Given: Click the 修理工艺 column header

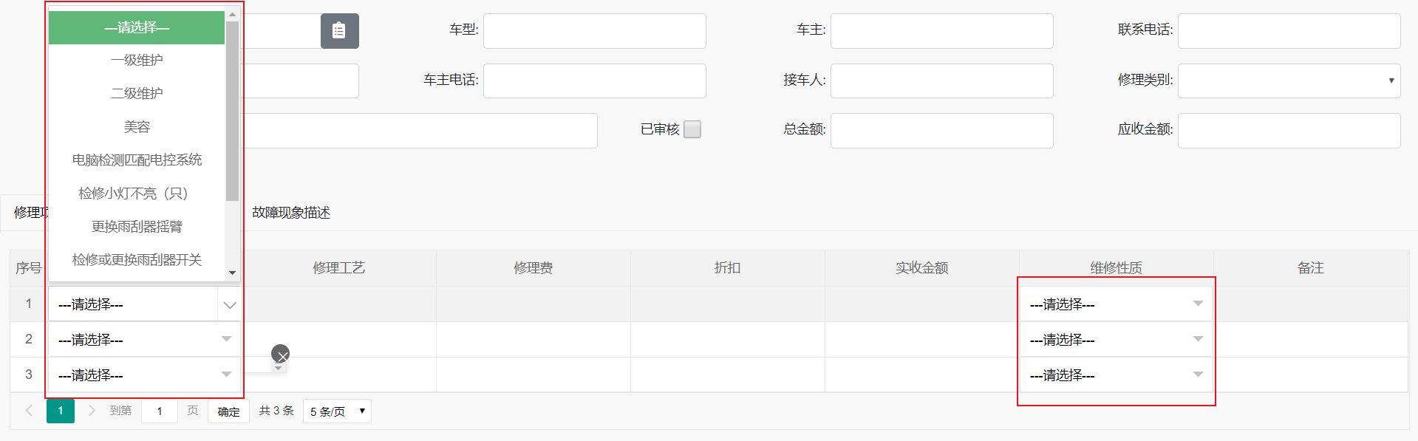Looking at the screenshot, I should 339,267.
